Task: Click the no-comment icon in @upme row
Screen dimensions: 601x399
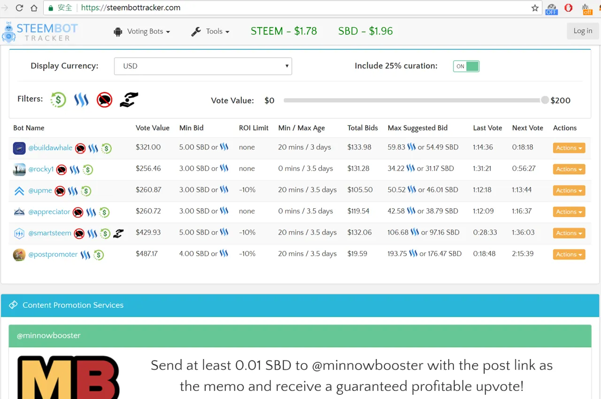Action: pos(60,191)
